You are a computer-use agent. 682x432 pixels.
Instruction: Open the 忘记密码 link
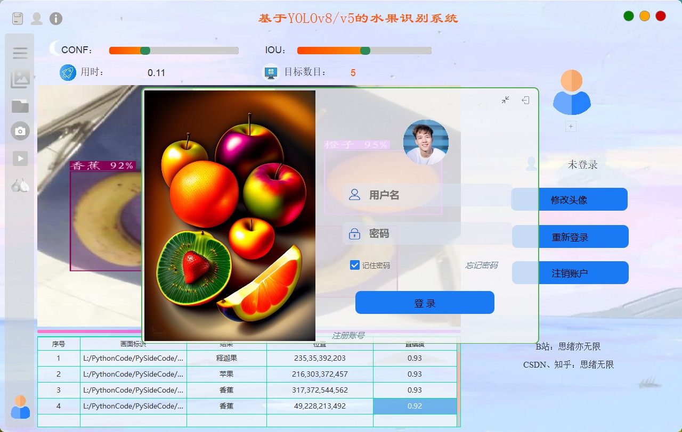(482, 265)
